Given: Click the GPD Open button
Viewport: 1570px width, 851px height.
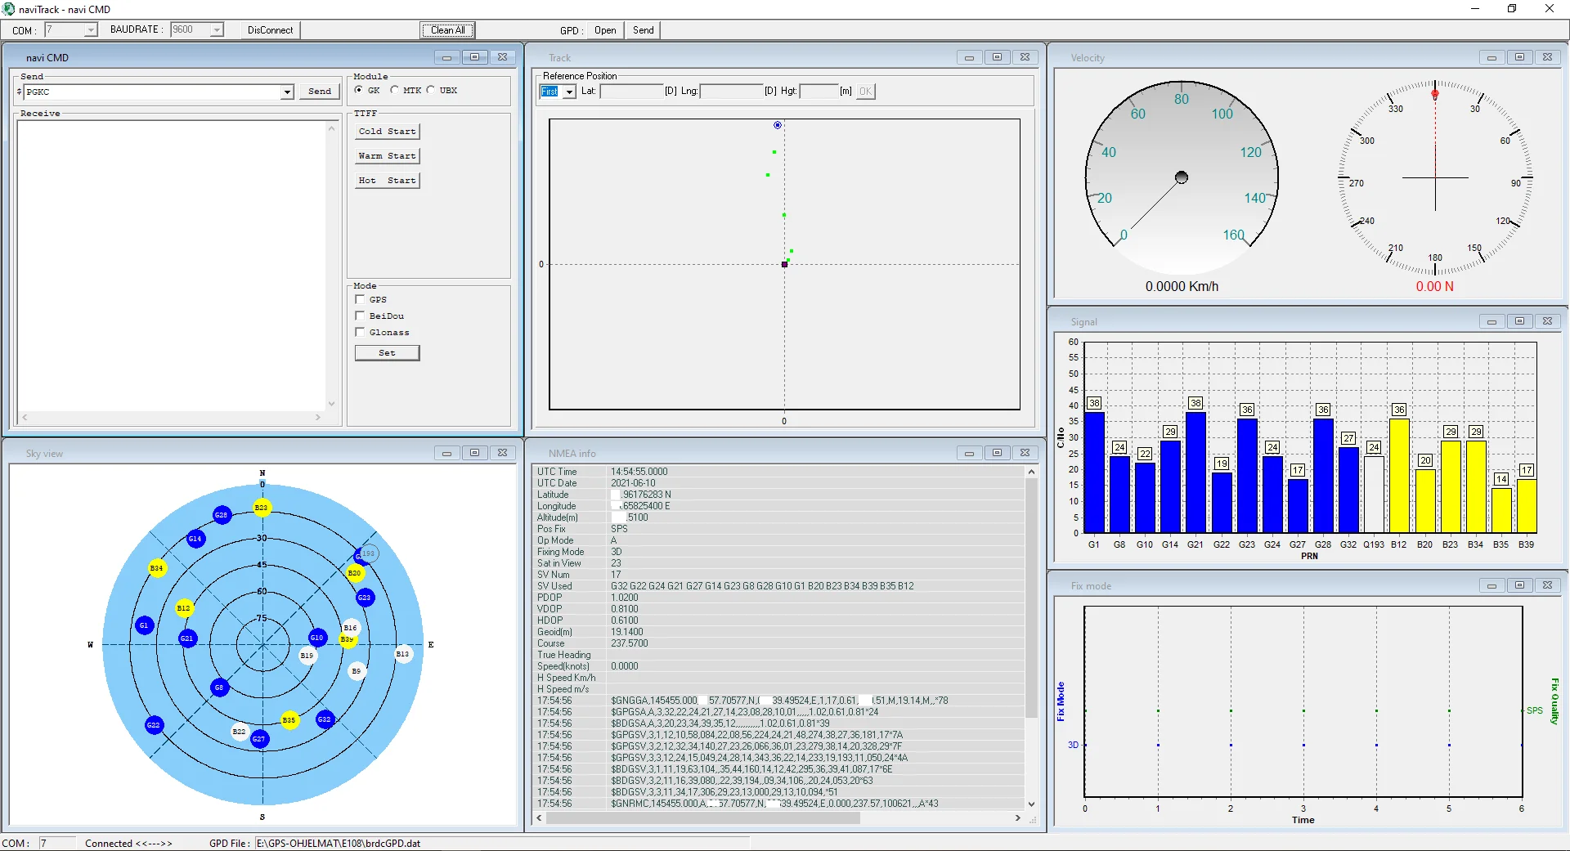Looking at the screenshot, I should [605, 30].
